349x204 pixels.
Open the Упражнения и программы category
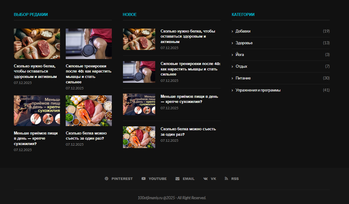[x=258, y=90]
